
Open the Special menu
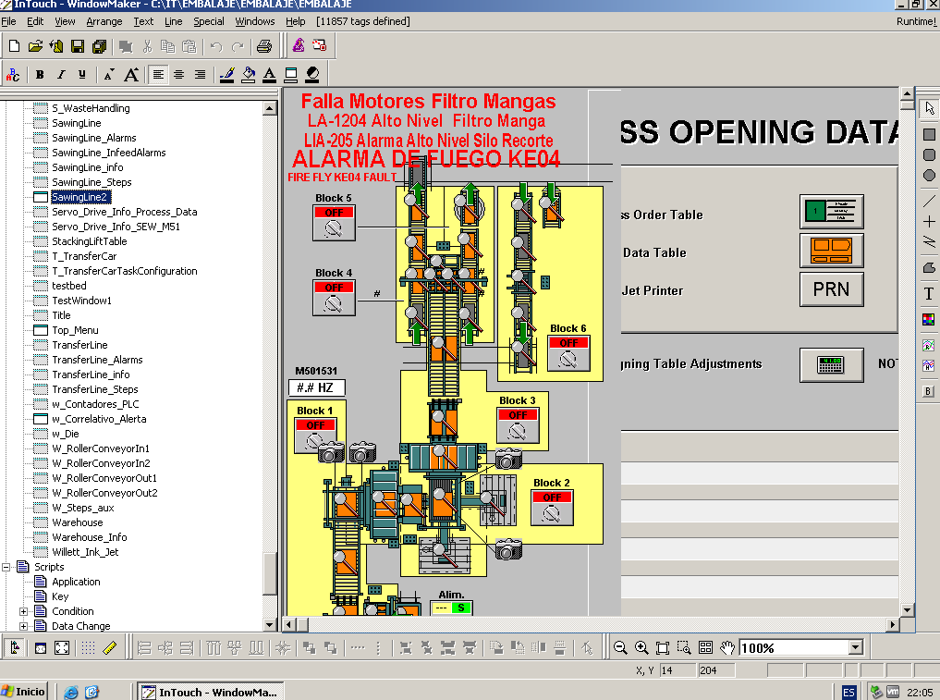coord(208,21)
